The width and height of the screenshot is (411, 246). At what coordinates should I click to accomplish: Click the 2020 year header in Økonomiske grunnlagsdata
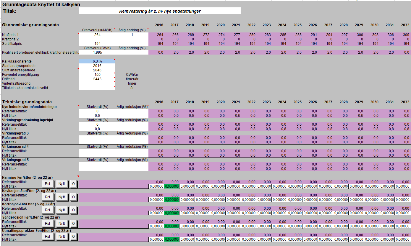tap(221, 25)
